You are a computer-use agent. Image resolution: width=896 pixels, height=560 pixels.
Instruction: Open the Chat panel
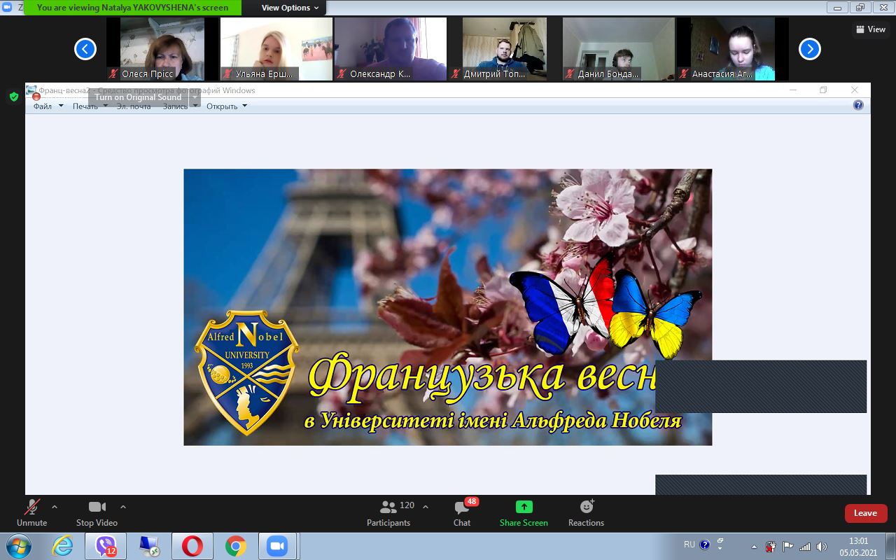[462, 512]
